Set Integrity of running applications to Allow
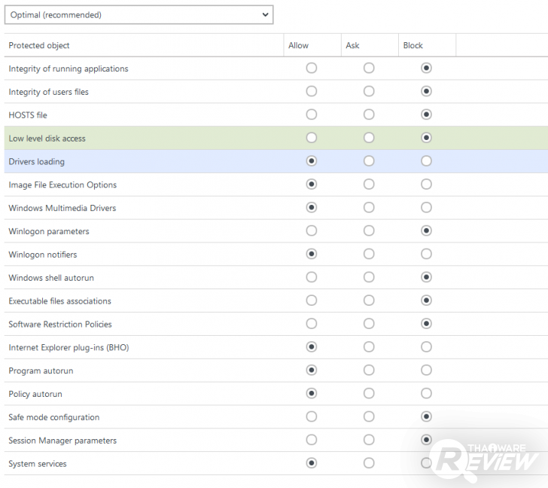 tap(312, 69)
